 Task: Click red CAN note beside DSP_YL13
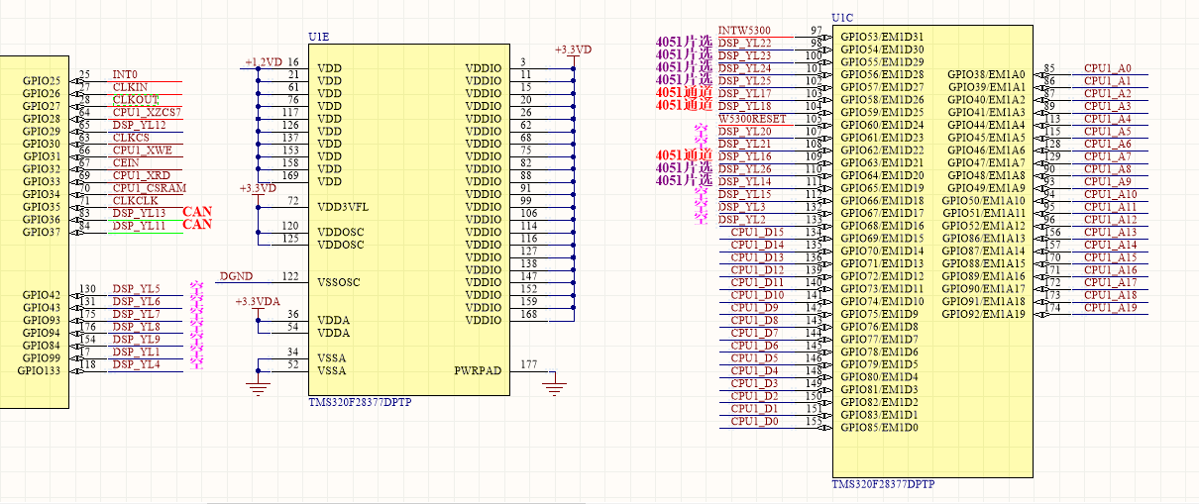[x=198, y=212]
